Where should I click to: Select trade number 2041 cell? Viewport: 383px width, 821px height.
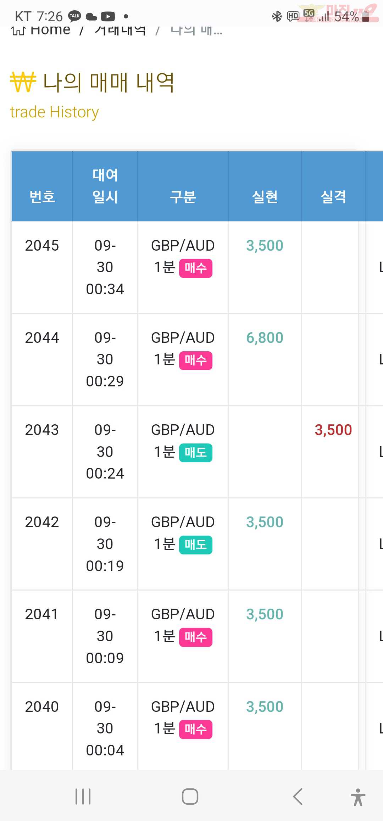tap(42, 614)
